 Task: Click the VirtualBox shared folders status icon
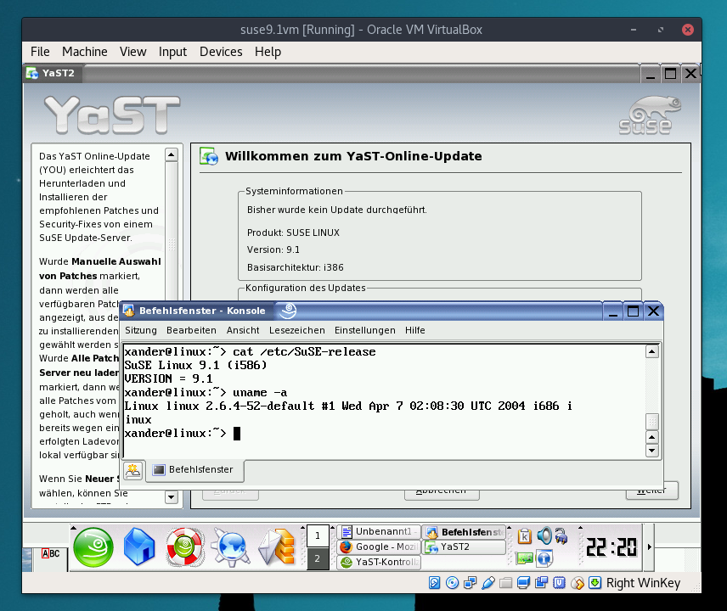505,583
